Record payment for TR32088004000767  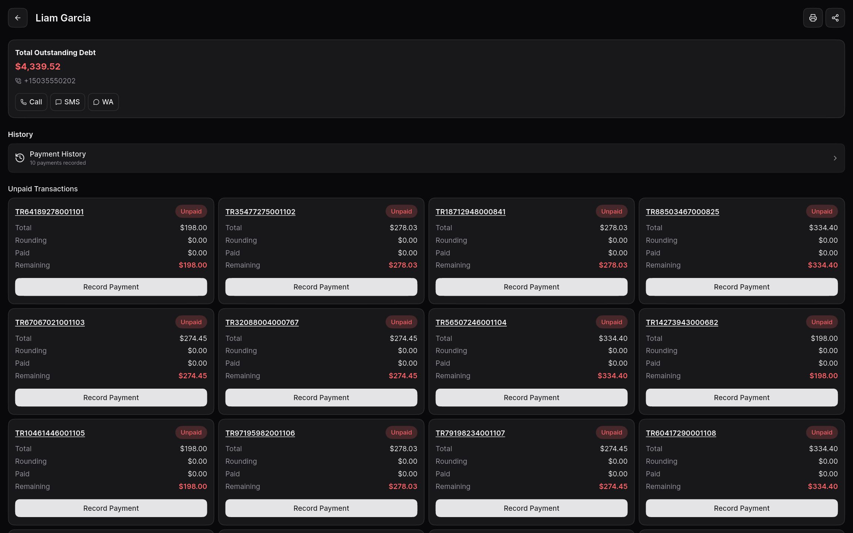coord(321,398)
